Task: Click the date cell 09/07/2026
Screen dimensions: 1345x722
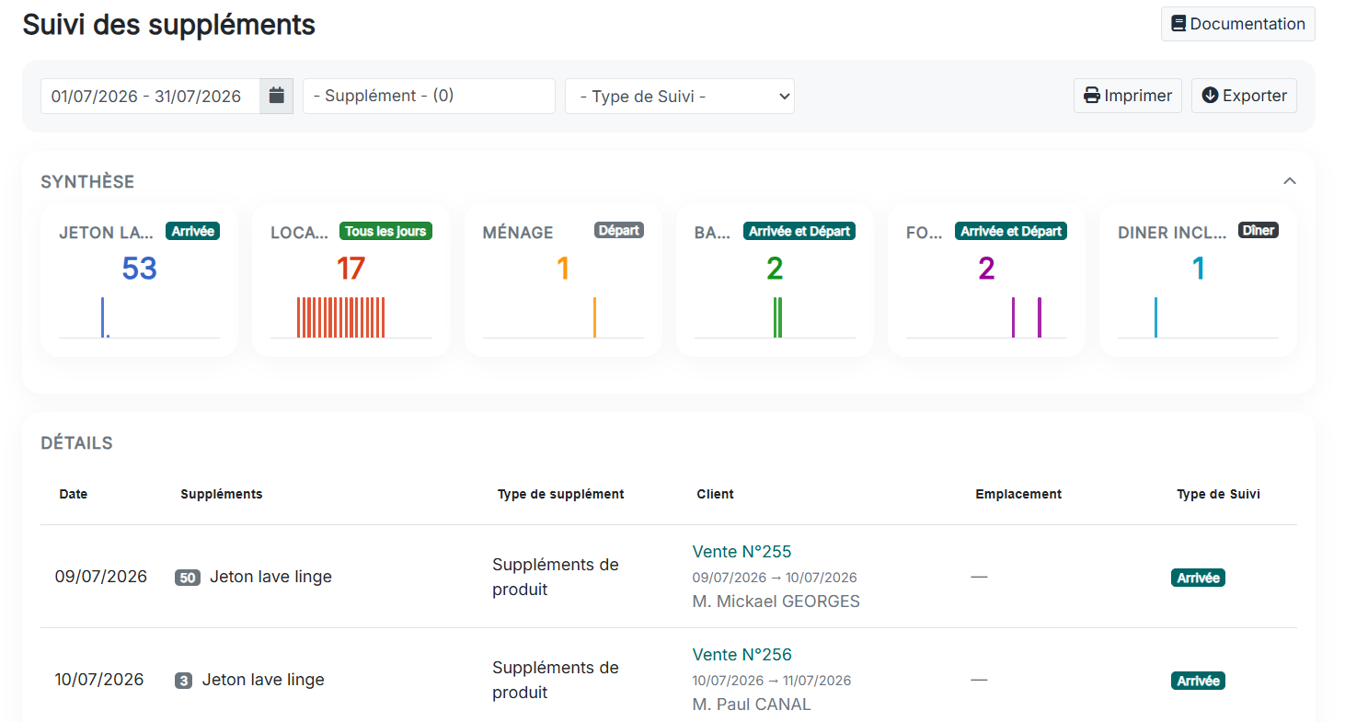Action: (101, 577)
